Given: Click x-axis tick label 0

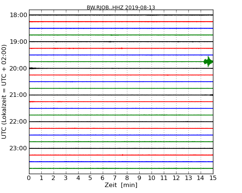Looking at the screenshot, I should coord(29,178).
